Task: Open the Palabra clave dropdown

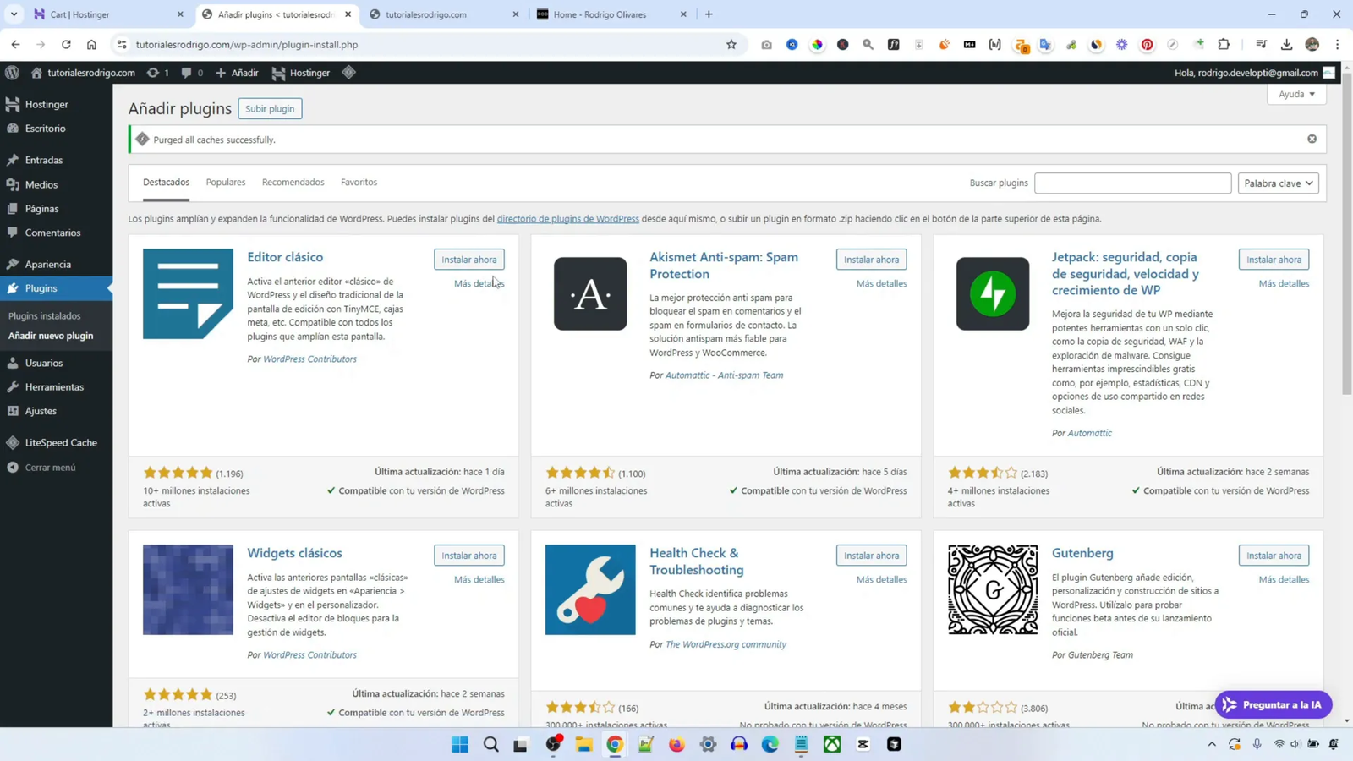Action: 1277,183
